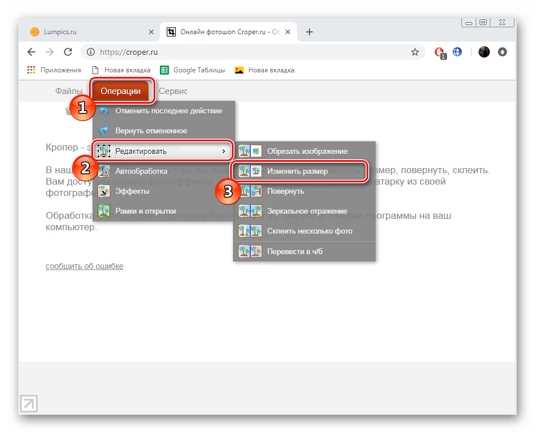Click the browser update arrow icon
Image resolution: width=535 pixels, height=433 pixels.
[x=502, y=52]
